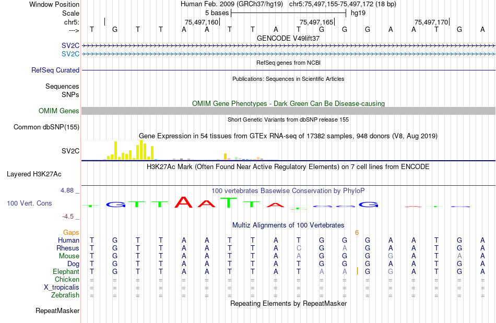Click the chr5: base position label

72,22
